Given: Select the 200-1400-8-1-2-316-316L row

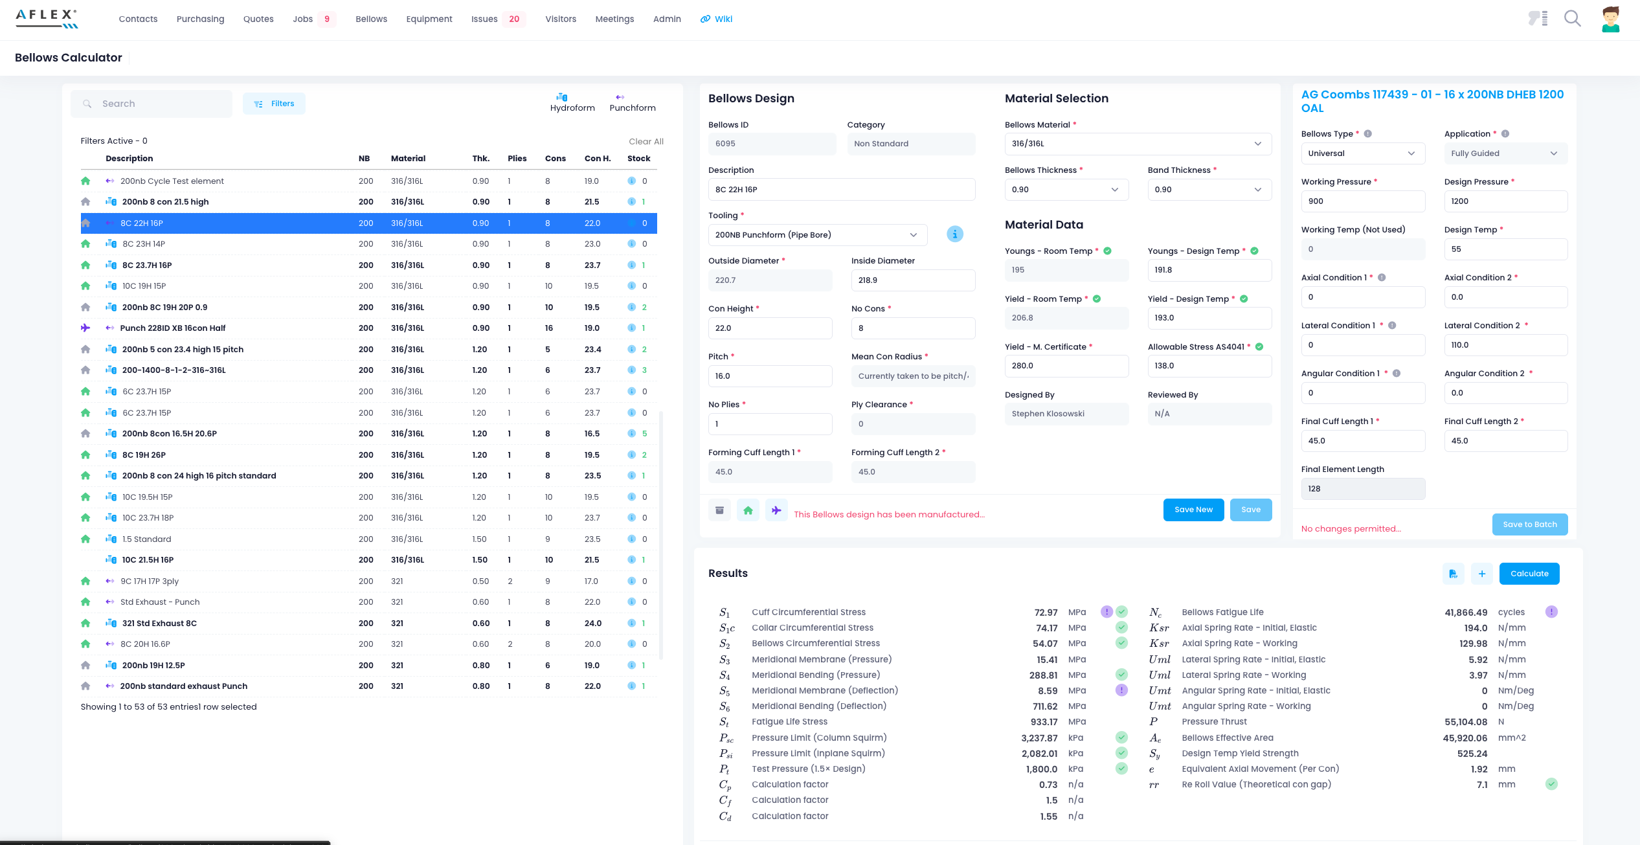Looking at the screenshot, I should 368,370.
